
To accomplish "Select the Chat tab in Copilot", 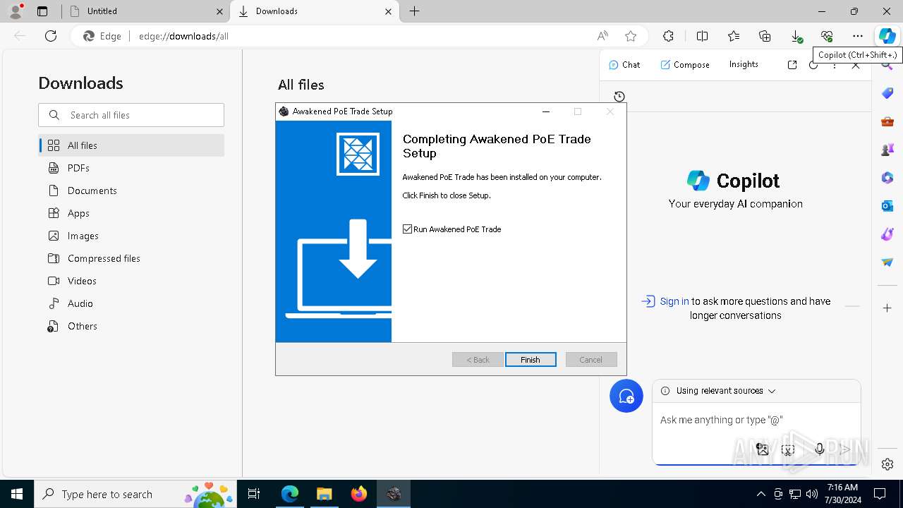I will pyautogui.click(x=624, y=64).
